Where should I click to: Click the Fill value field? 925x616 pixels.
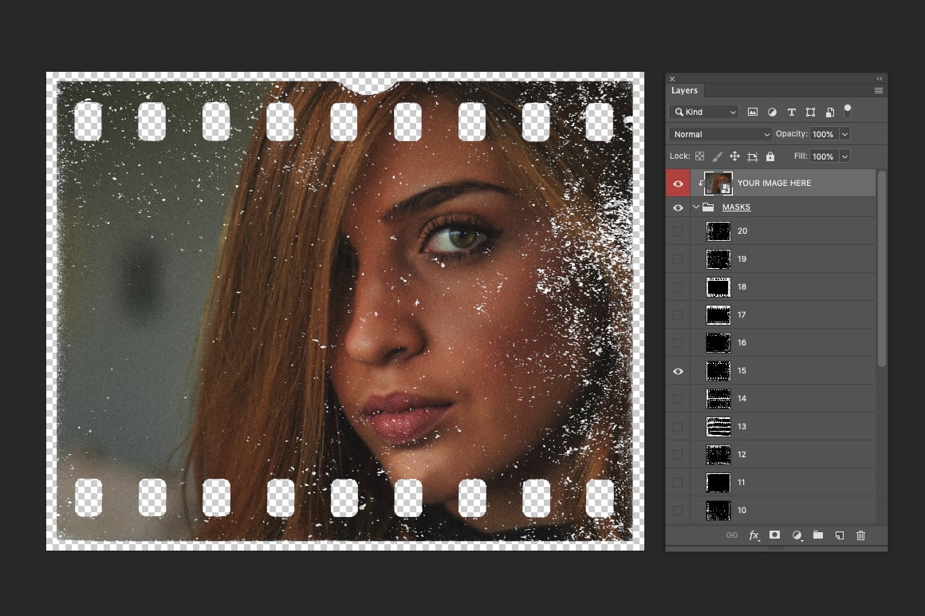pos(824,156)
